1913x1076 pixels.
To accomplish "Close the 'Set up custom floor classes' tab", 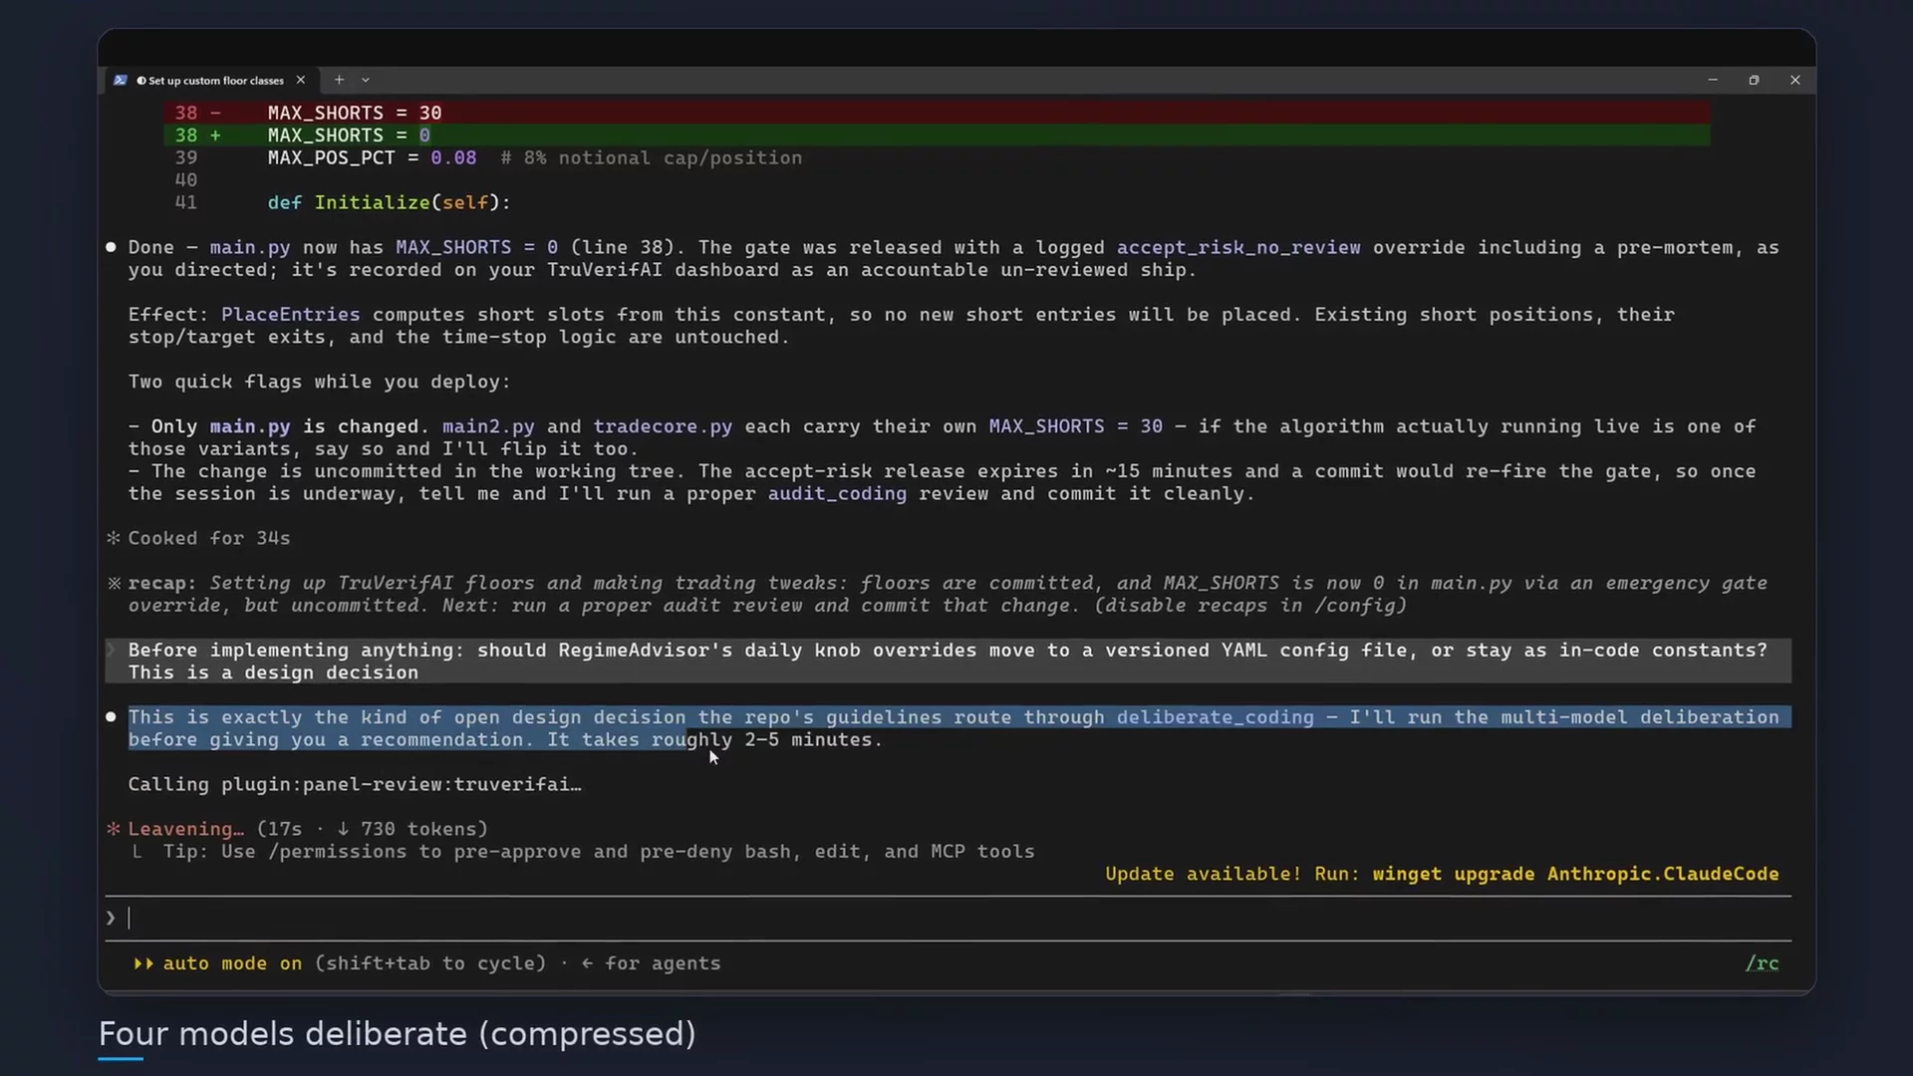I will click(x=300, y=80).
